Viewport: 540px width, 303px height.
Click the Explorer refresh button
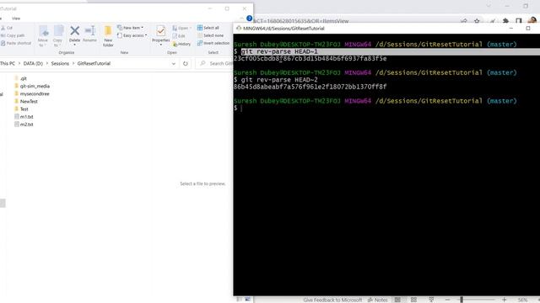(186, 64)
